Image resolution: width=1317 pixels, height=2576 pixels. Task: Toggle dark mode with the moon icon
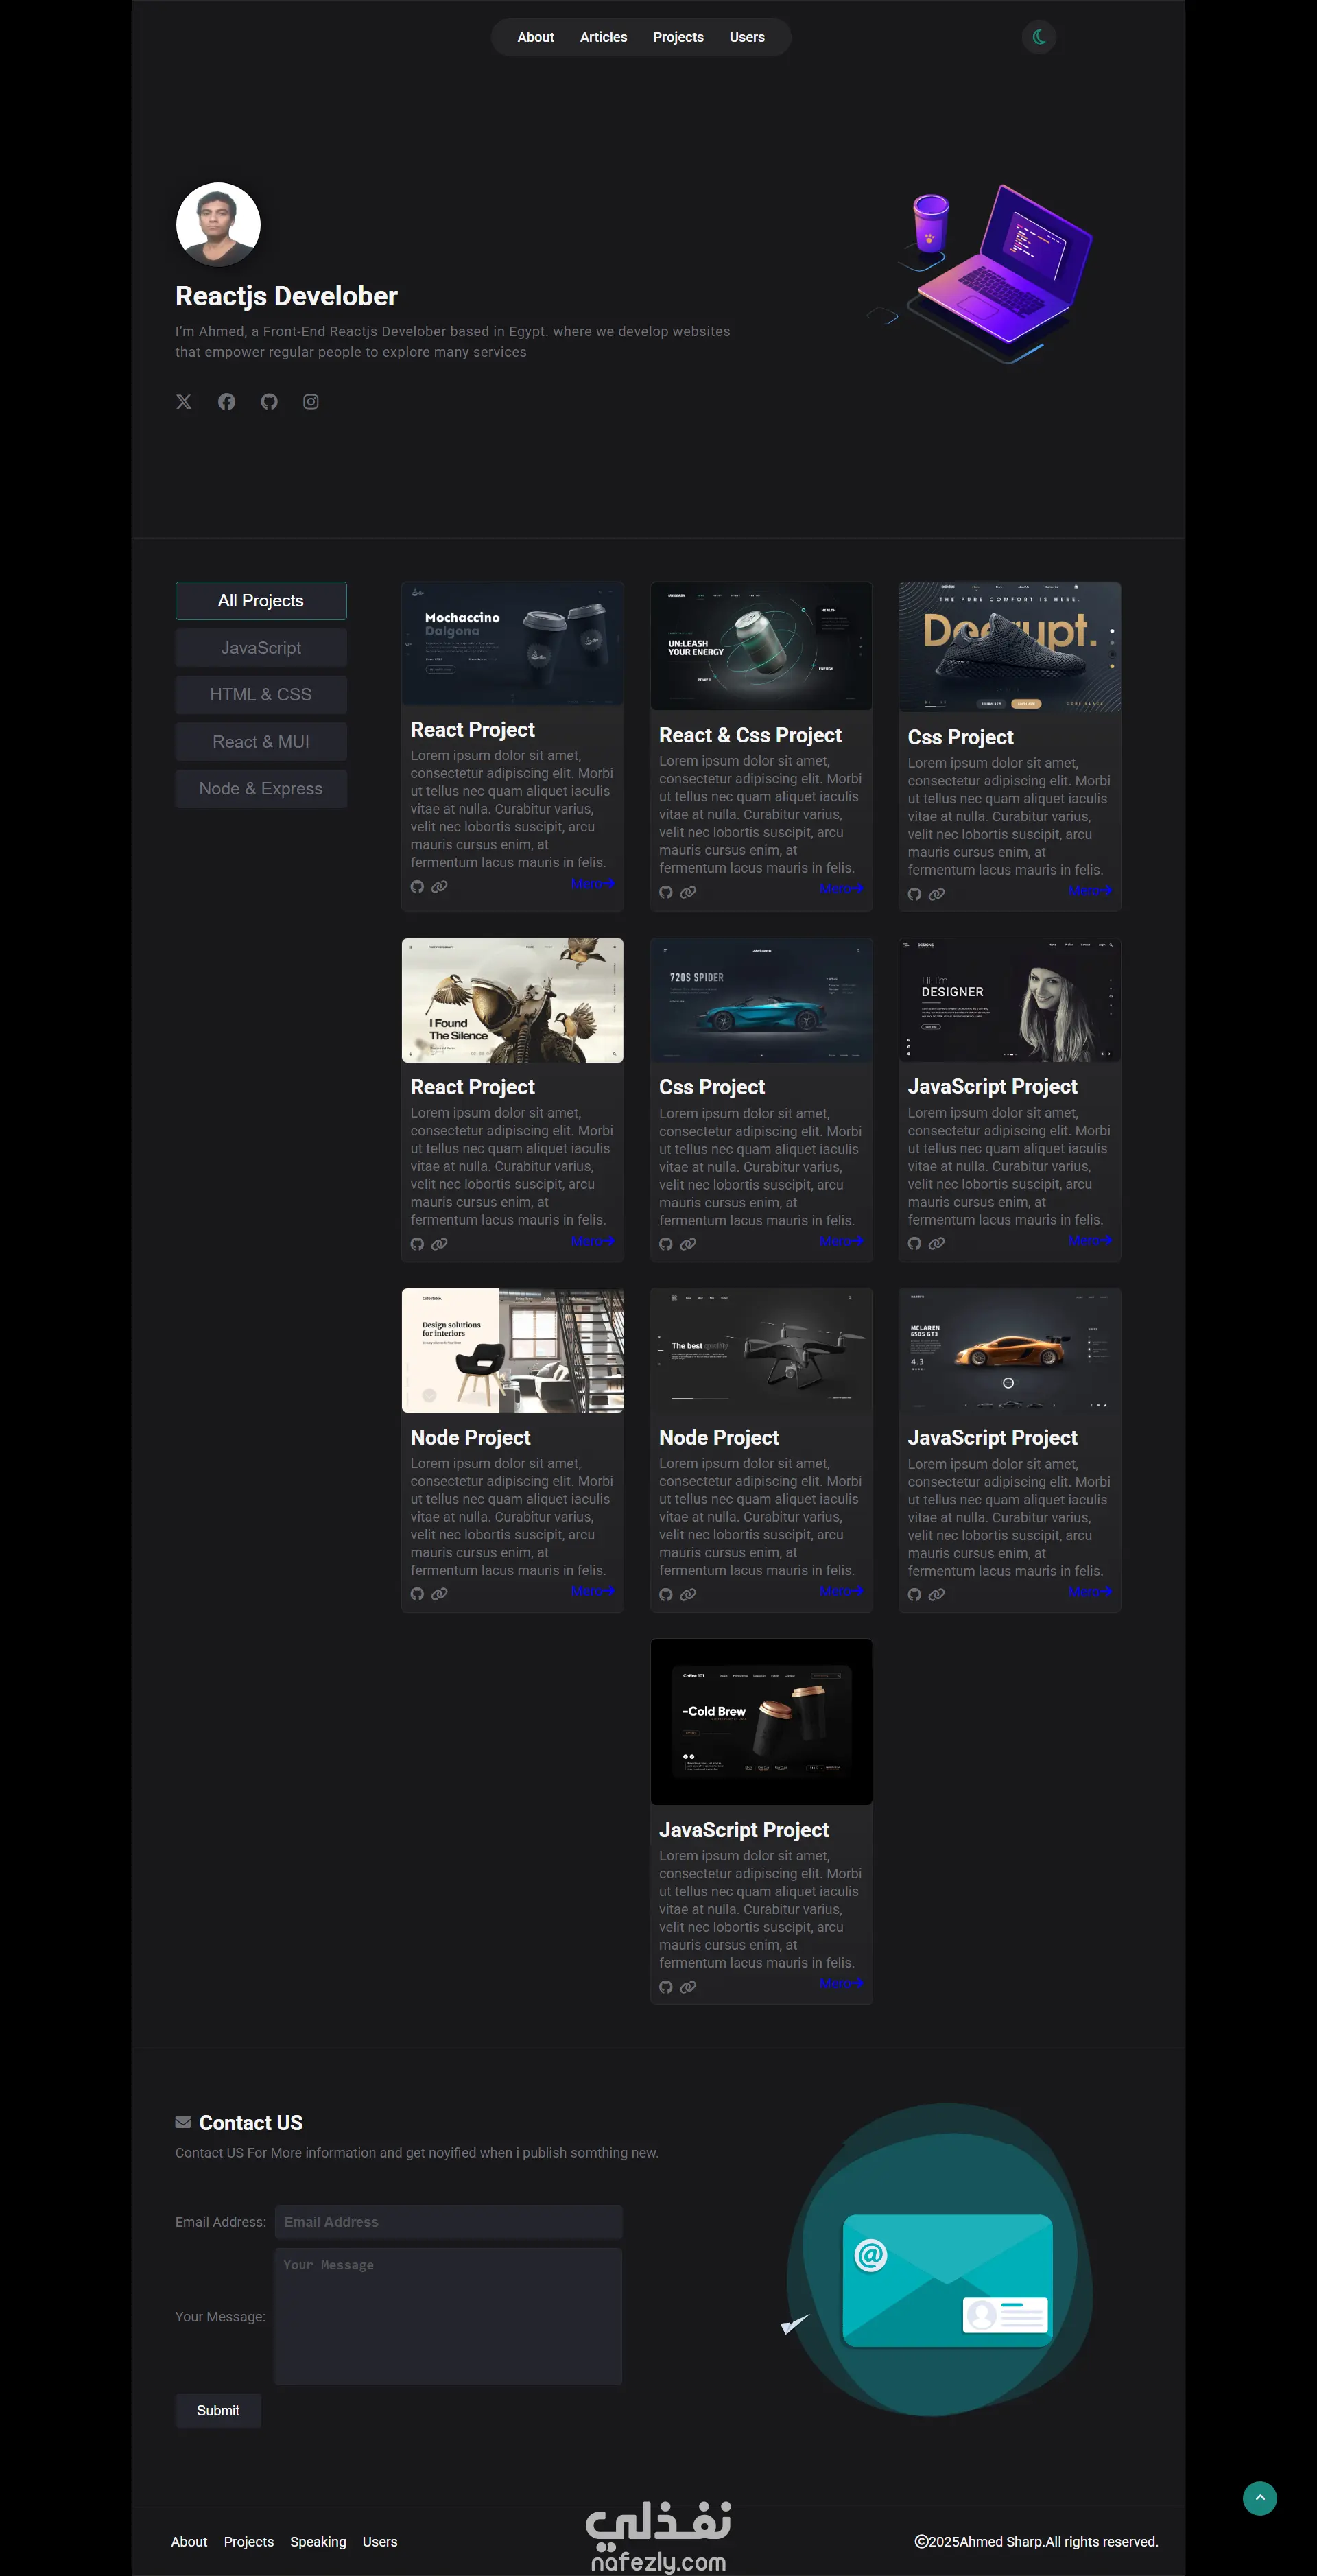(1039, 37)
